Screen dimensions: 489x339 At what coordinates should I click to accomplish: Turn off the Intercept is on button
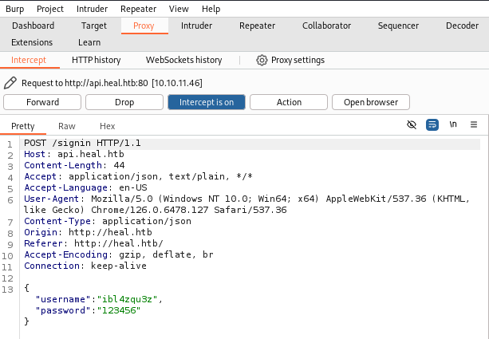206,102
